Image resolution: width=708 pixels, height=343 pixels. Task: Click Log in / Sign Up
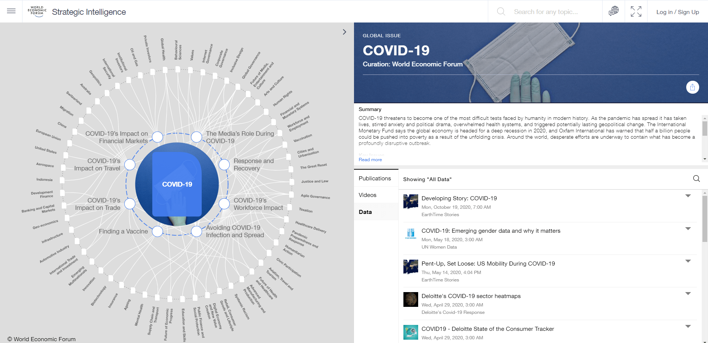[x=677, y=12]
